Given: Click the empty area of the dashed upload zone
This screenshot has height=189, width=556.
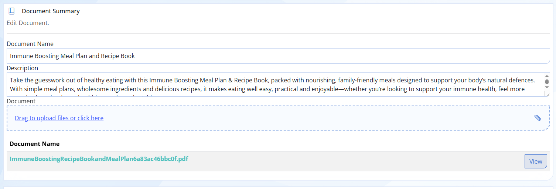Looking at the screenshot, I should coord(318,118).
